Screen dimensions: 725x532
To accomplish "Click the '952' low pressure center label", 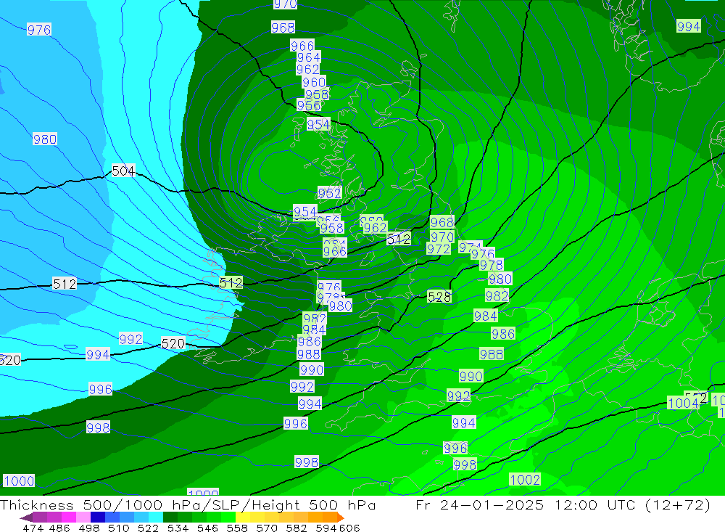I will point(330,192).
